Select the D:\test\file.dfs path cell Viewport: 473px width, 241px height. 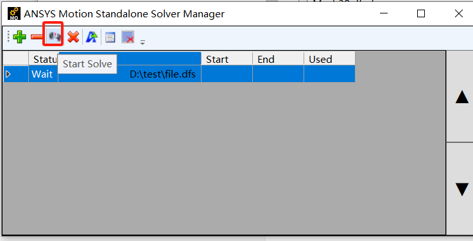(x=130, y=74)
